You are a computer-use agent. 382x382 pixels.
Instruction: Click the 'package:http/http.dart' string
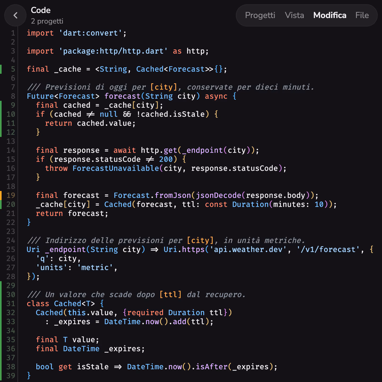pos(113,51)
